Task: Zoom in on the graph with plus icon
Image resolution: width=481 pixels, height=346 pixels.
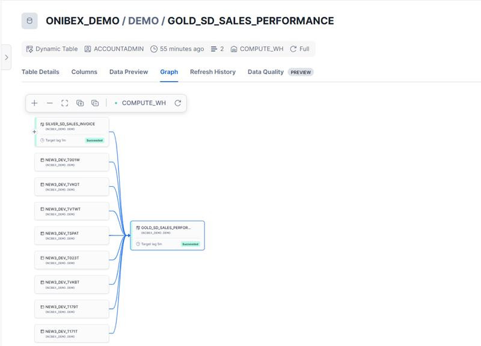Action: 34,103
